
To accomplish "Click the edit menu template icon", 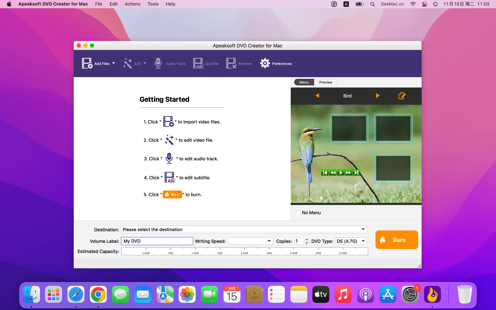I will click(x=402, y=96).
